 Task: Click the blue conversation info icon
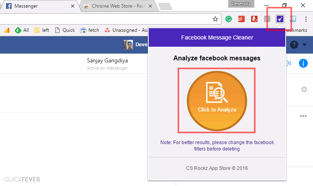(x=303, y=63)
